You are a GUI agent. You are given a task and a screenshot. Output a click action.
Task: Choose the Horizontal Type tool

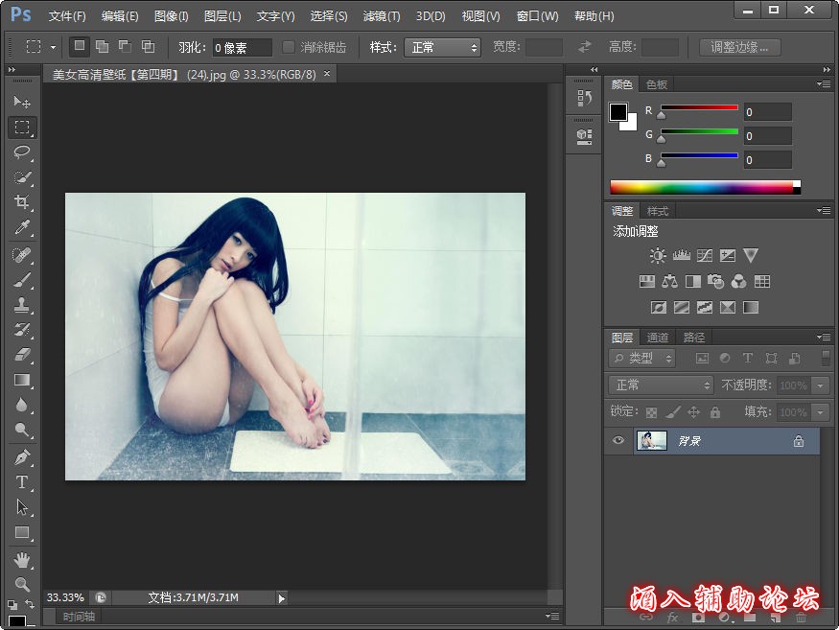point(22,482)
